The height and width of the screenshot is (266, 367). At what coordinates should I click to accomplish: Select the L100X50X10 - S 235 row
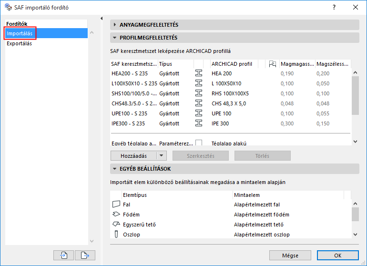[x=231, y=83]
